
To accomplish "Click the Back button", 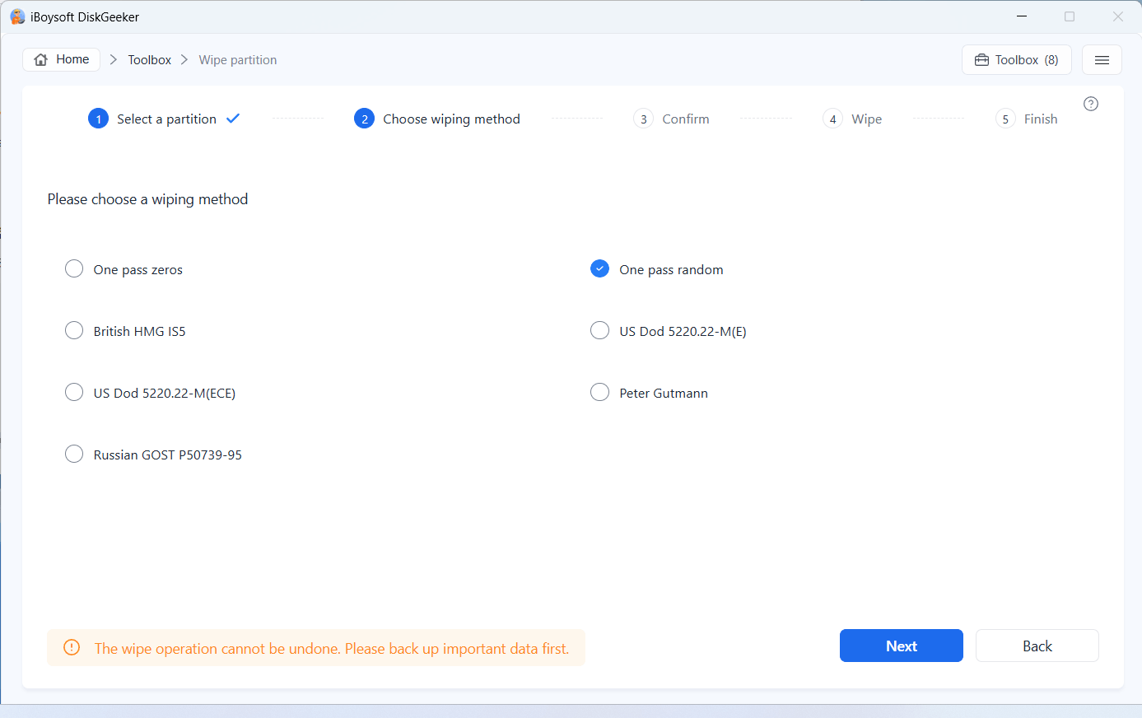I will 1037,646.
